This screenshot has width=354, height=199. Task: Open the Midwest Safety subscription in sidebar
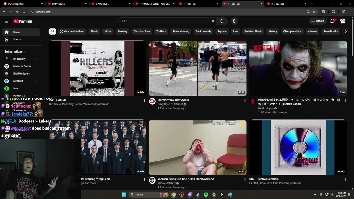(x=21, y=66)
